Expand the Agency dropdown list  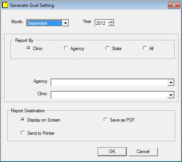coord(171,82)
